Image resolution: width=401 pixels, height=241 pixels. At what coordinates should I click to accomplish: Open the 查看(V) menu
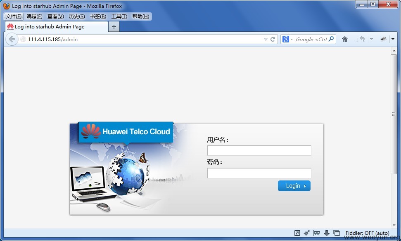[55, 16]
